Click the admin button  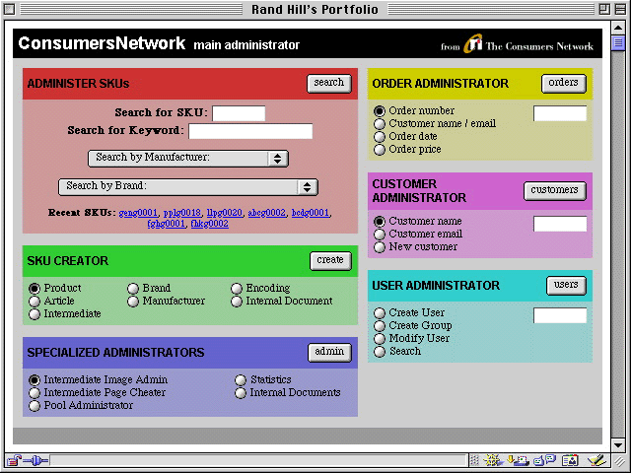pyautogui.click(x=329, y=353)
